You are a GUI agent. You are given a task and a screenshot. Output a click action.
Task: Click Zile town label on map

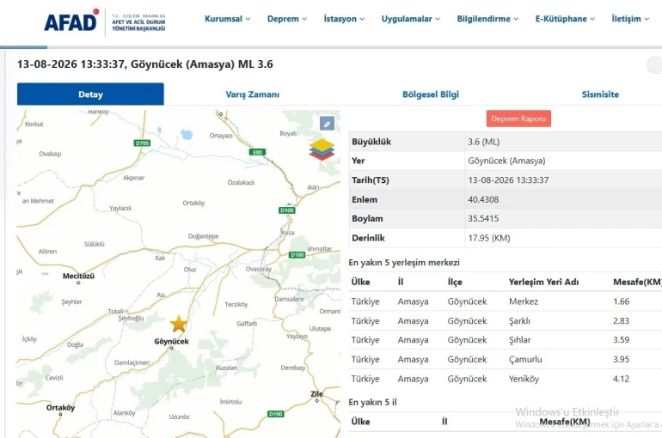pyautogui.click(x=316, y=393)
